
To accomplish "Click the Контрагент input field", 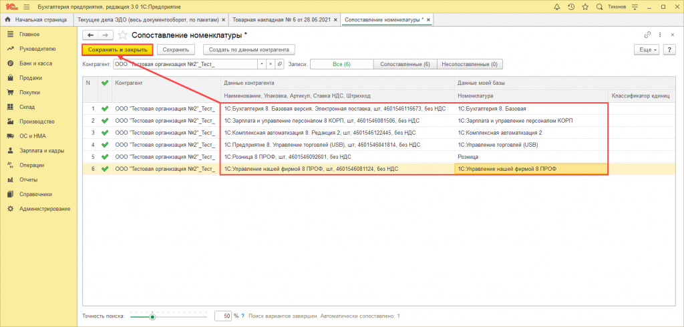I will 186,64.
